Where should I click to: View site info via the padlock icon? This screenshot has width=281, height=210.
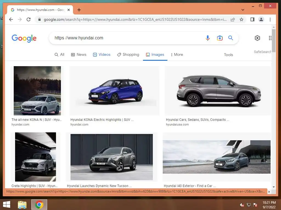tap(40, 19)
